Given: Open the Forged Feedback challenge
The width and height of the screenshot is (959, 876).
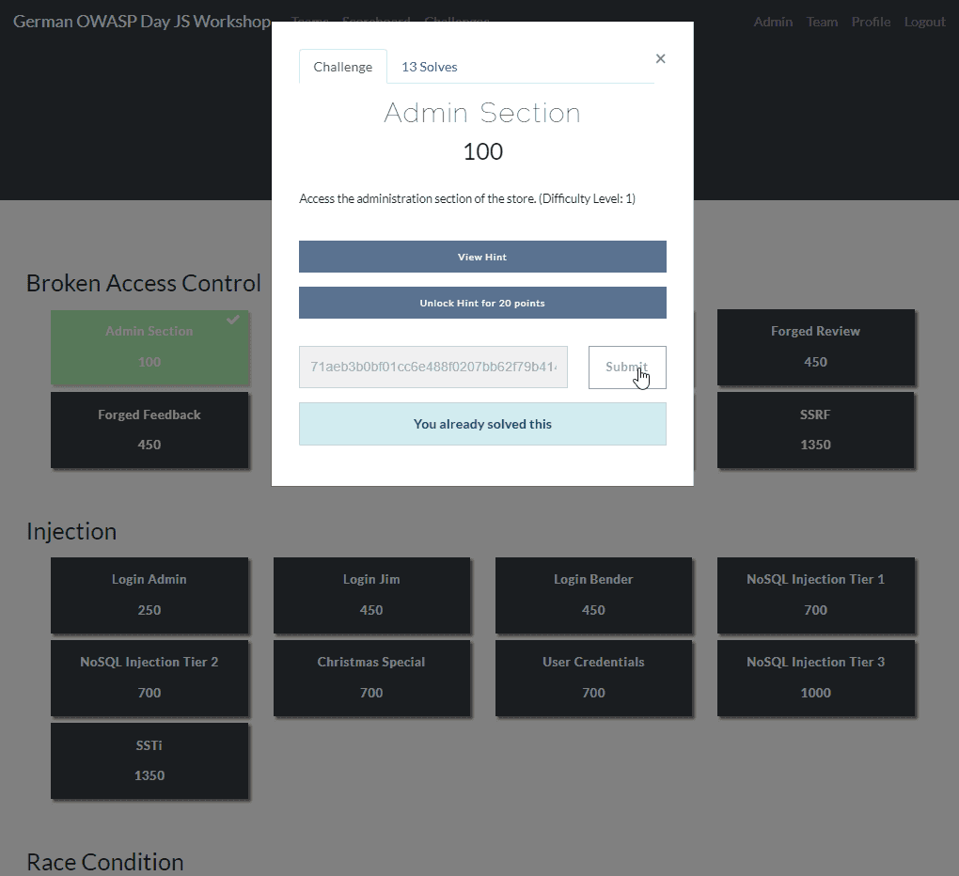Looking at the screenshot, I should click(149, 430).
